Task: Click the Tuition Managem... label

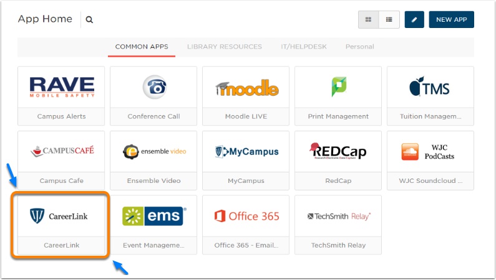Action: [430, 116]
